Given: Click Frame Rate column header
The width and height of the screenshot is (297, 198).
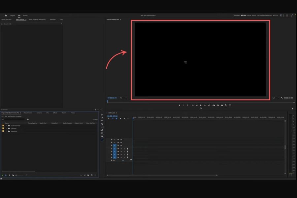Looking at the screenshot, I should tap(31, 123).
